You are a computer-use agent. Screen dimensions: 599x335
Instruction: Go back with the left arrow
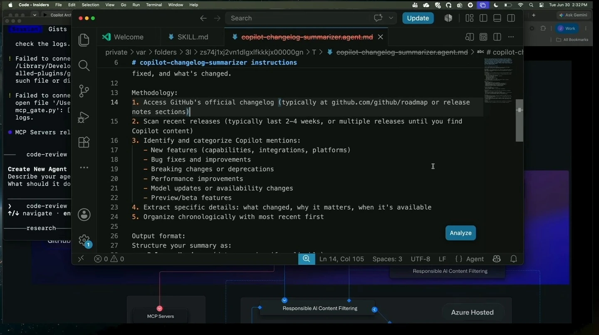[203, 18]
